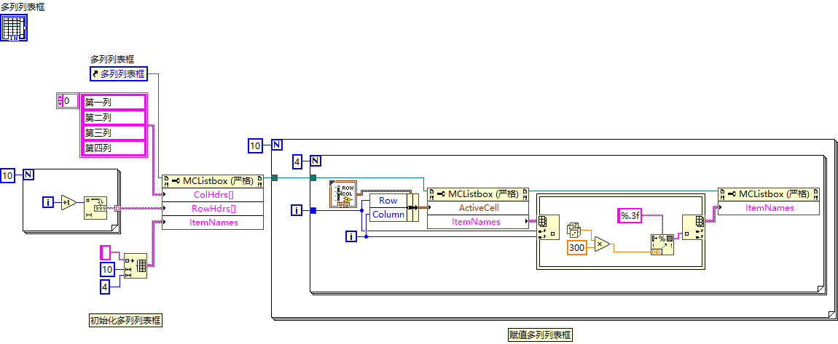
Task: Click ItemNames under ActiveCell in the property node
Action: 478,222
